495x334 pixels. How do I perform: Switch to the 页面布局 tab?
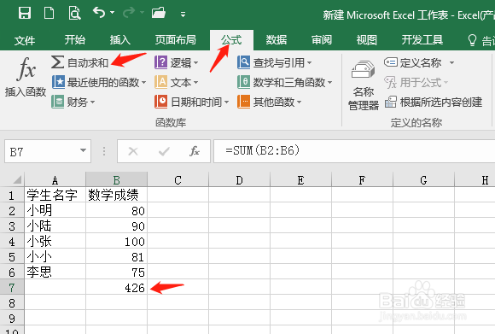pos(175,40)
